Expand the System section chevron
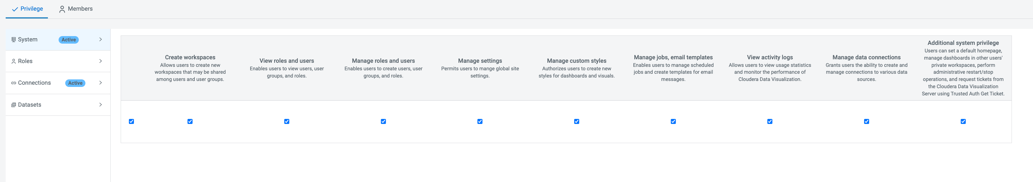Screen dimensions: 1033x182 101,40
